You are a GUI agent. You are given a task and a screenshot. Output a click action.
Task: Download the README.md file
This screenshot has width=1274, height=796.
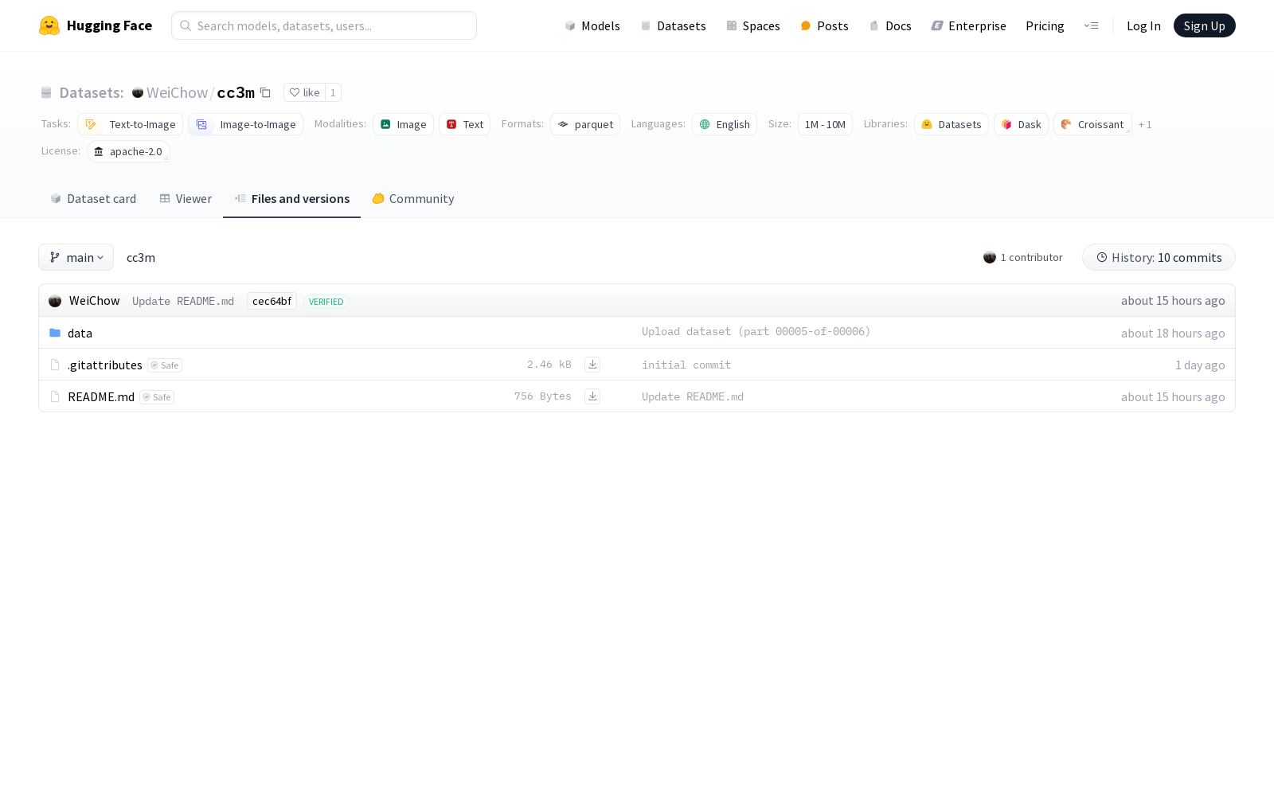pos(592,396)
